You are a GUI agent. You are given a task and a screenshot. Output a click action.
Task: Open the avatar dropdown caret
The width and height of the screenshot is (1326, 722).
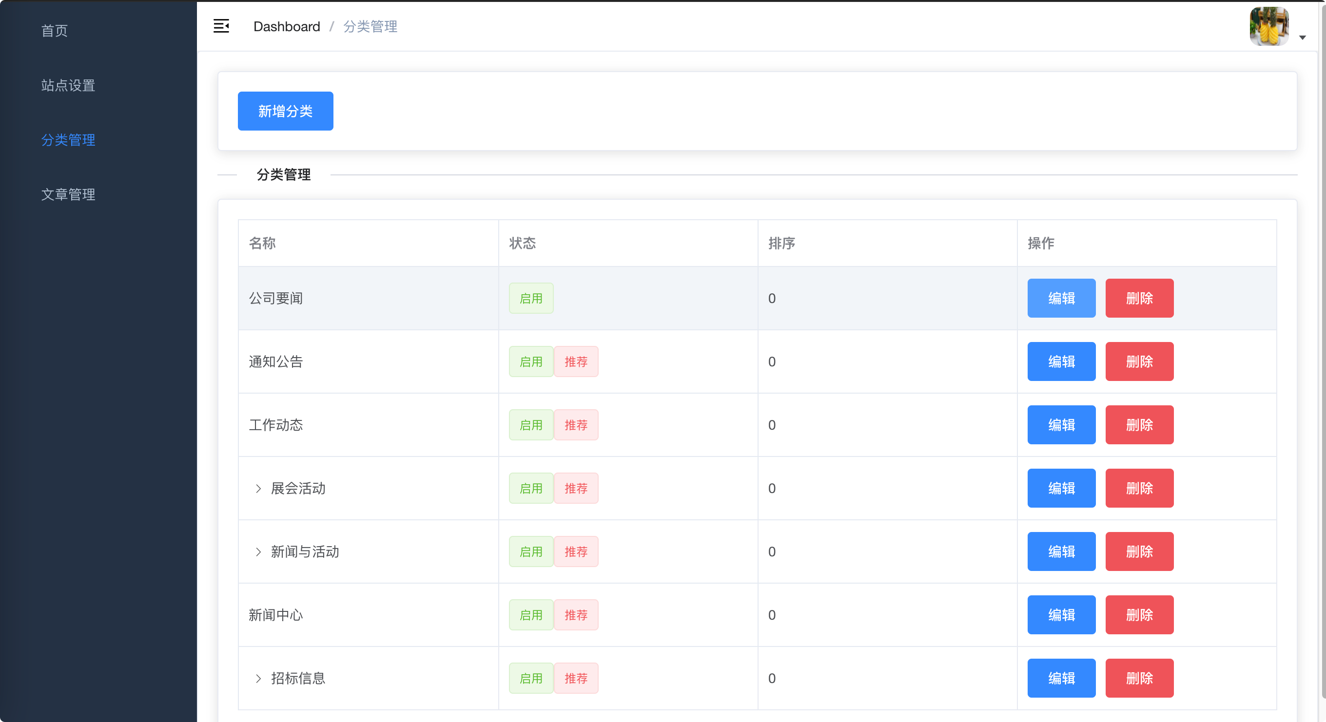click(x=1302, y=38)
